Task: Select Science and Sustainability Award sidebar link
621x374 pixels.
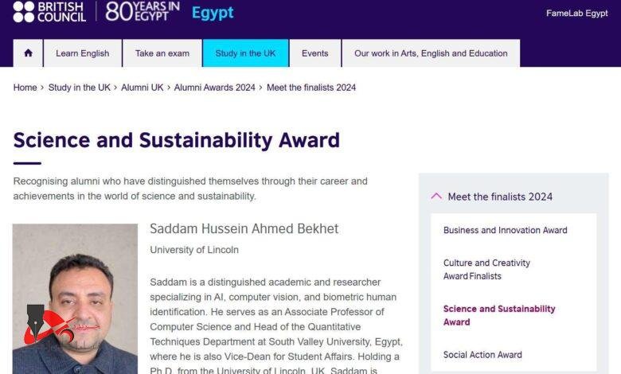Action: (499, 315)
